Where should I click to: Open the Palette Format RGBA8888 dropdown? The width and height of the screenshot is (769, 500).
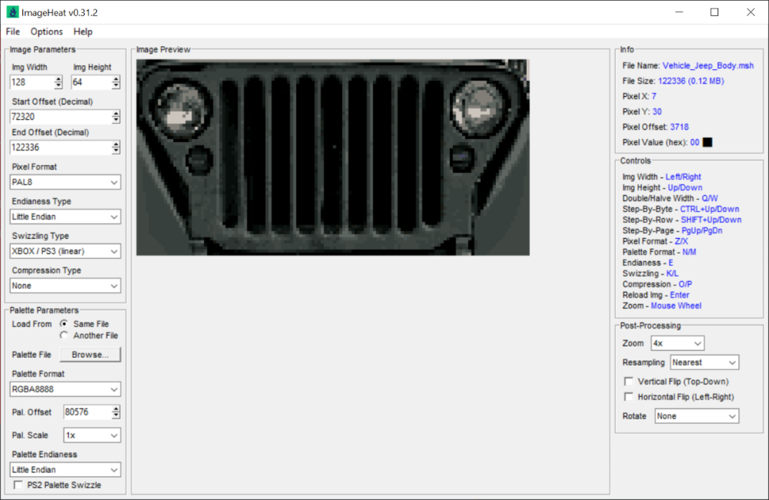[x=65, y=389]
